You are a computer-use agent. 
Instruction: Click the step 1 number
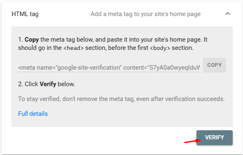[21, 40]
